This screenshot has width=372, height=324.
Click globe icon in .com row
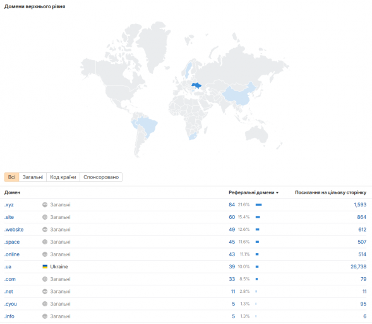point(45,279)
